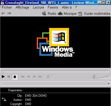
Task: Stop playback with the Stop button
Action: [x=15, y=77]
